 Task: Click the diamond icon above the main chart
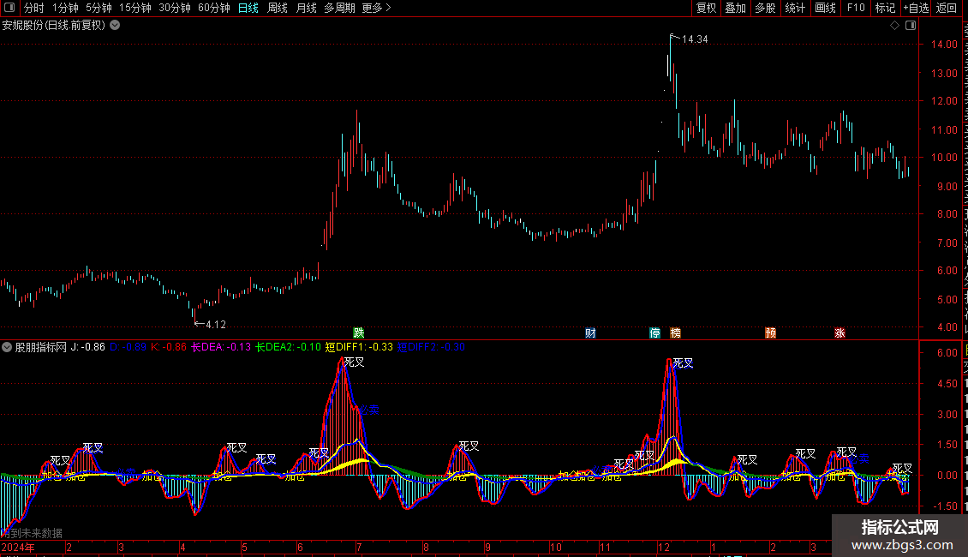[x=894, y=26]
